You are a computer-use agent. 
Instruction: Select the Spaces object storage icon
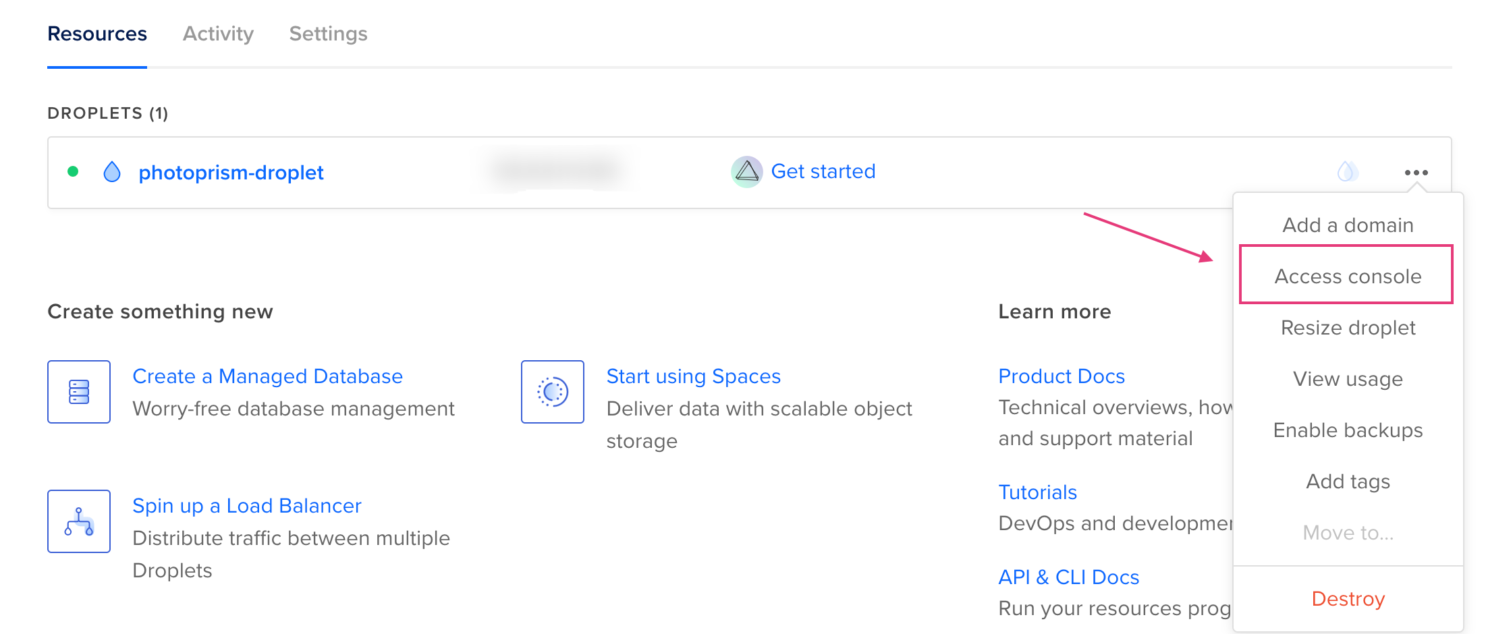click(x=552, y=392)
